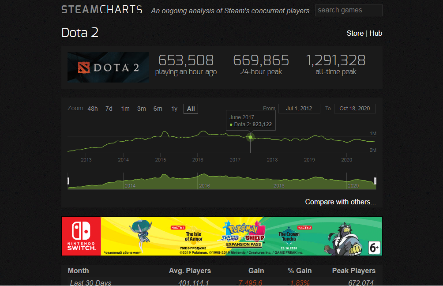443x286 pixels.
Task: Click the Last 30 Days row label
Action: coord(90,282)
